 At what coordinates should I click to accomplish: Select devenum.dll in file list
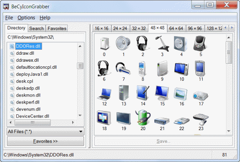tap(28, 109)
